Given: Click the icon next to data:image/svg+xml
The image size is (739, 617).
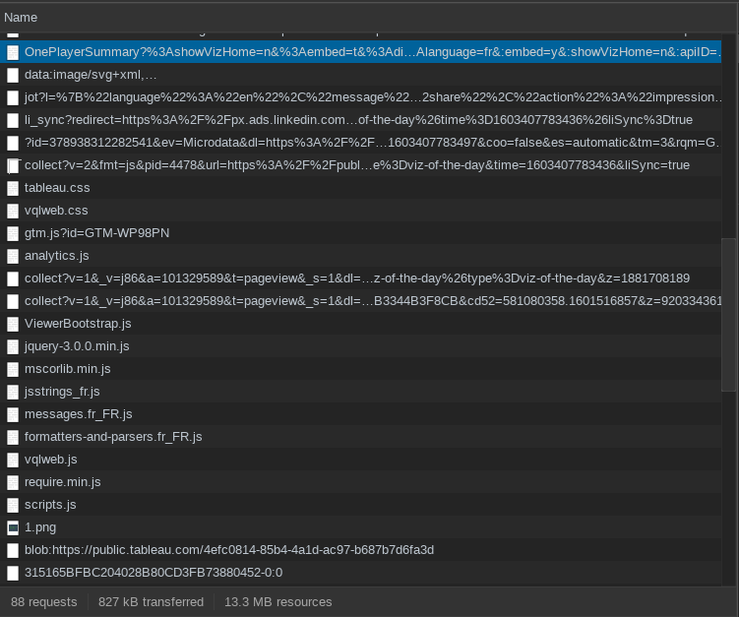Looking at the screenshot, I should (x=13, y=75).
